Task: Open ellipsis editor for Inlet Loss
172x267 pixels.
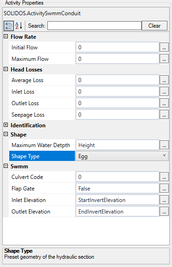Action: pyautogui.click(x=164, y=91)
